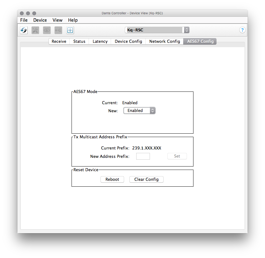Click the grayed network connection icon
Viewport: 265px width, 258px height.
tap(58, 30)
